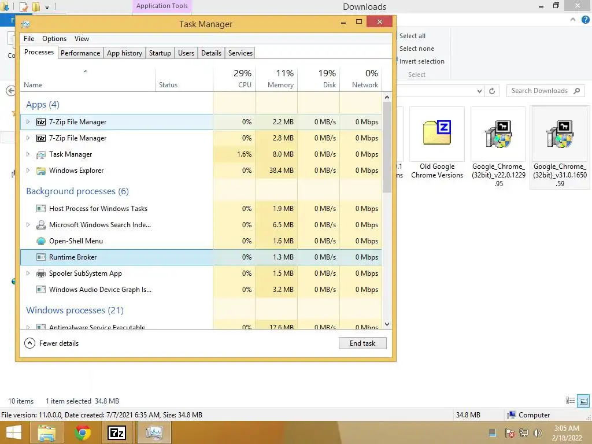Click the process list scroll down arrow
The image size is (592, 444).
coord(387,324)
